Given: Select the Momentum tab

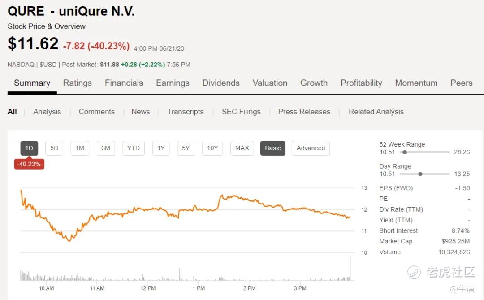Looking at the screenshot, I should 416,83.
